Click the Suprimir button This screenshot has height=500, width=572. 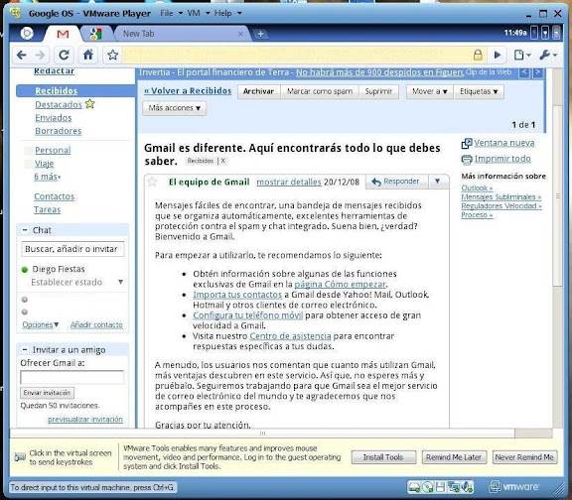click(378, 91)
